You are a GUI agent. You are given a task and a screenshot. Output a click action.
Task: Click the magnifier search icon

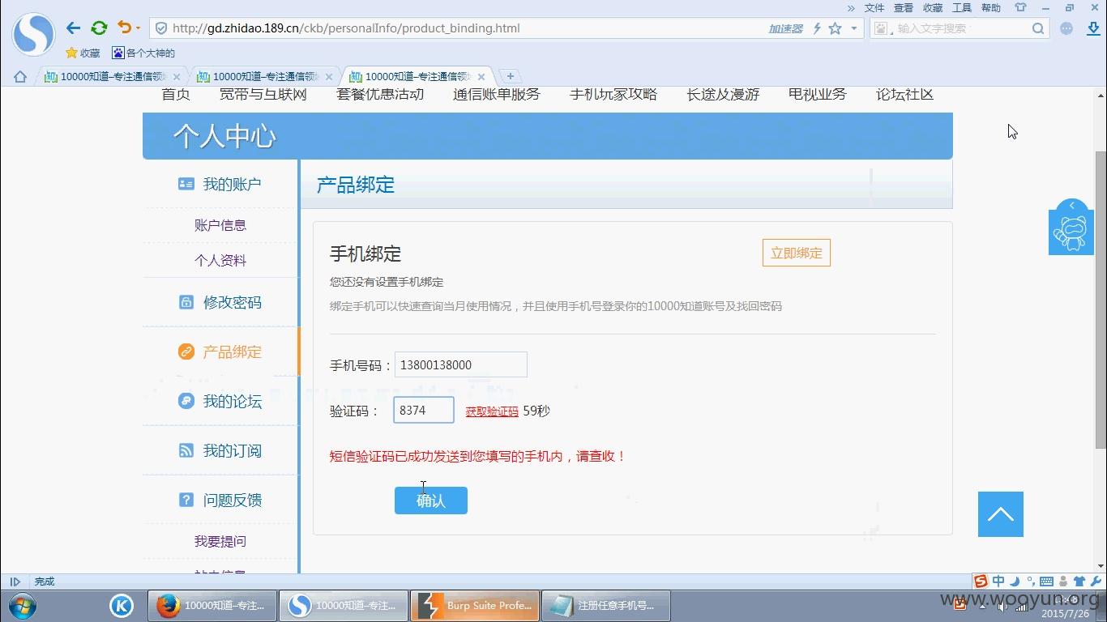point(1038,28)
